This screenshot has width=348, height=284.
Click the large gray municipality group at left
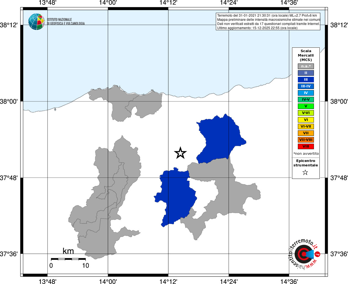(x=108, y=200)
